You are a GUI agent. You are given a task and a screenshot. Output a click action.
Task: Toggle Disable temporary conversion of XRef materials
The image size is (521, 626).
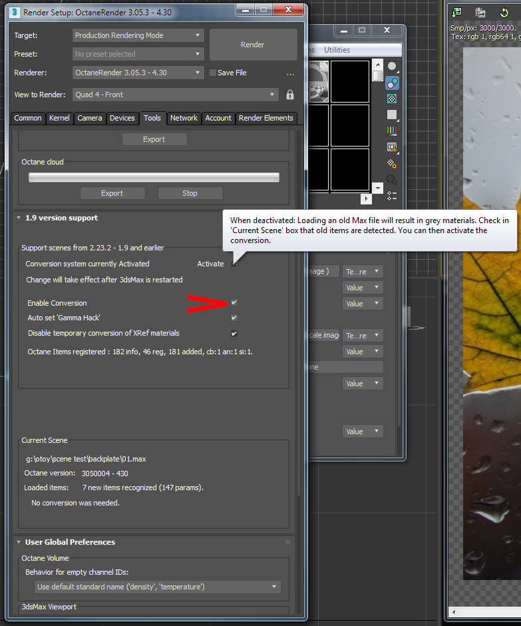pyautogui.click(x=234, y=334)
